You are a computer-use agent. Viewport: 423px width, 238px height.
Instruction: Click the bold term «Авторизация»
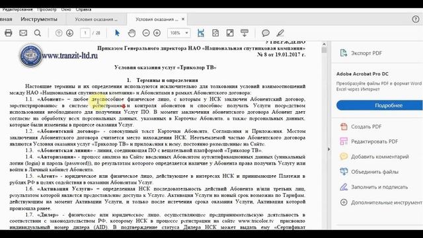57,157
